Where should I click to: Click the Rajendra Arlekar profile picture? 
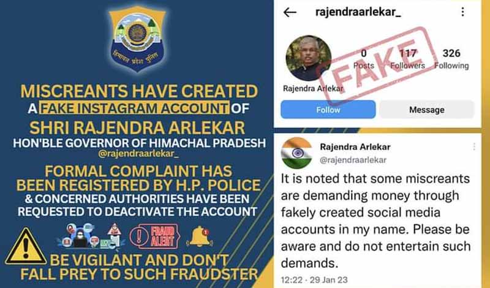[x=309, y=58]
